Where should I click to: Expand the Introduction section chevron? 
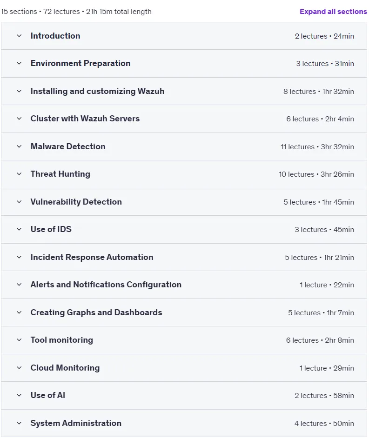pyautogui.click(x=19, y=36)
